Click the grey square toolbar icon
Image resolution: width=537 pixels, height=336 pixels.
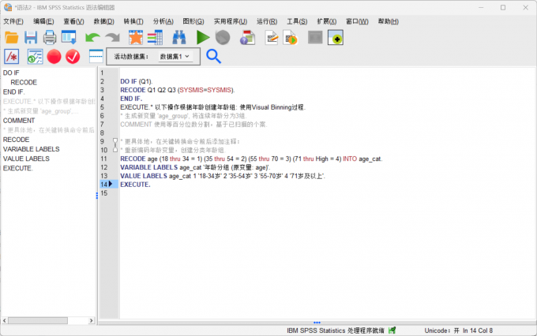[315, 37]
